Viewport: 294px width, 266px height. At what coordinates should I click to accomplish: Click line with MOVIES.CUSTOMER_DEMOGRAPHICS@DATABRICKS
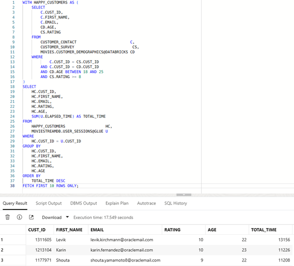(x=87, y=52)
